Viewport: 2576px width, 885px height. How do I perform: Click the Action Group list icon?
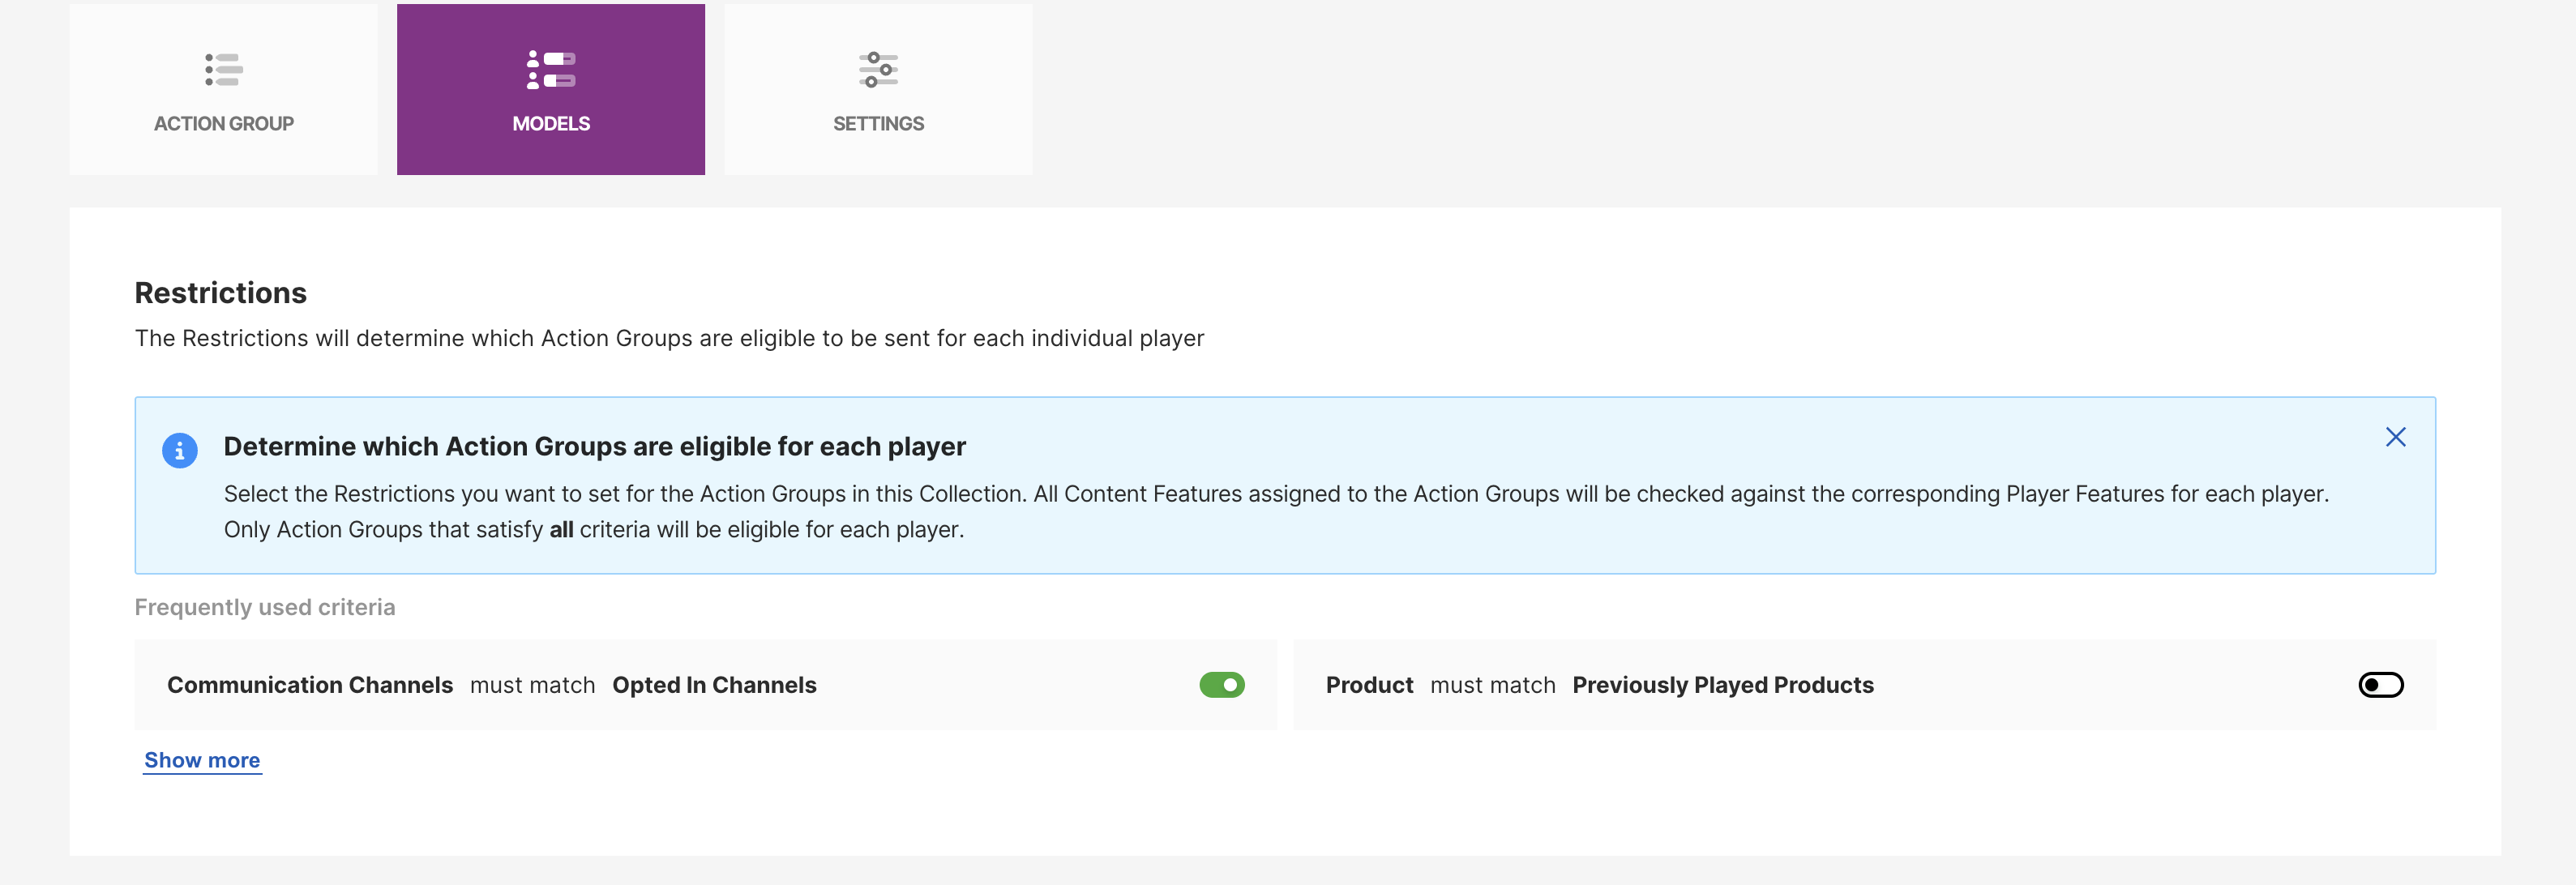click(224, 70)
